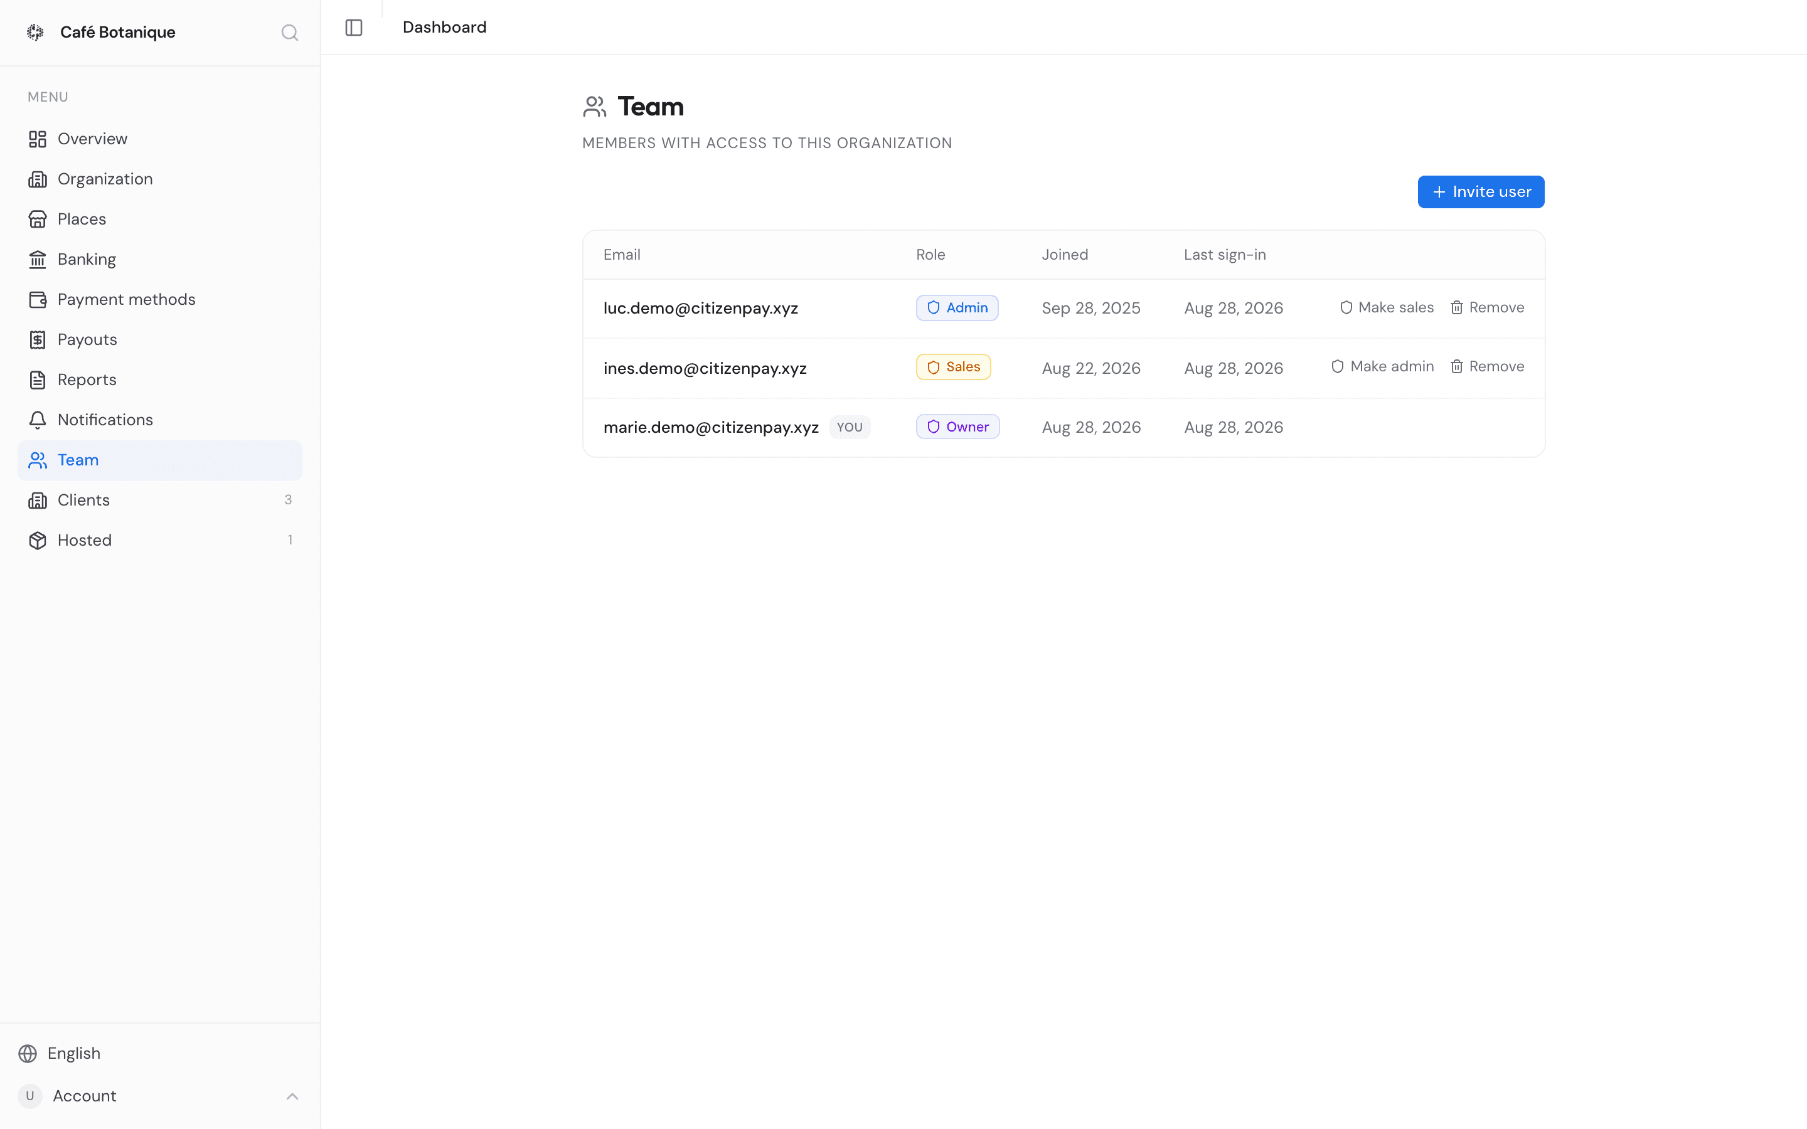Screen dimensions: 1807x1129
Task: Click the Aug 22, 2026 joined date
Action: tap(1091, 368)
